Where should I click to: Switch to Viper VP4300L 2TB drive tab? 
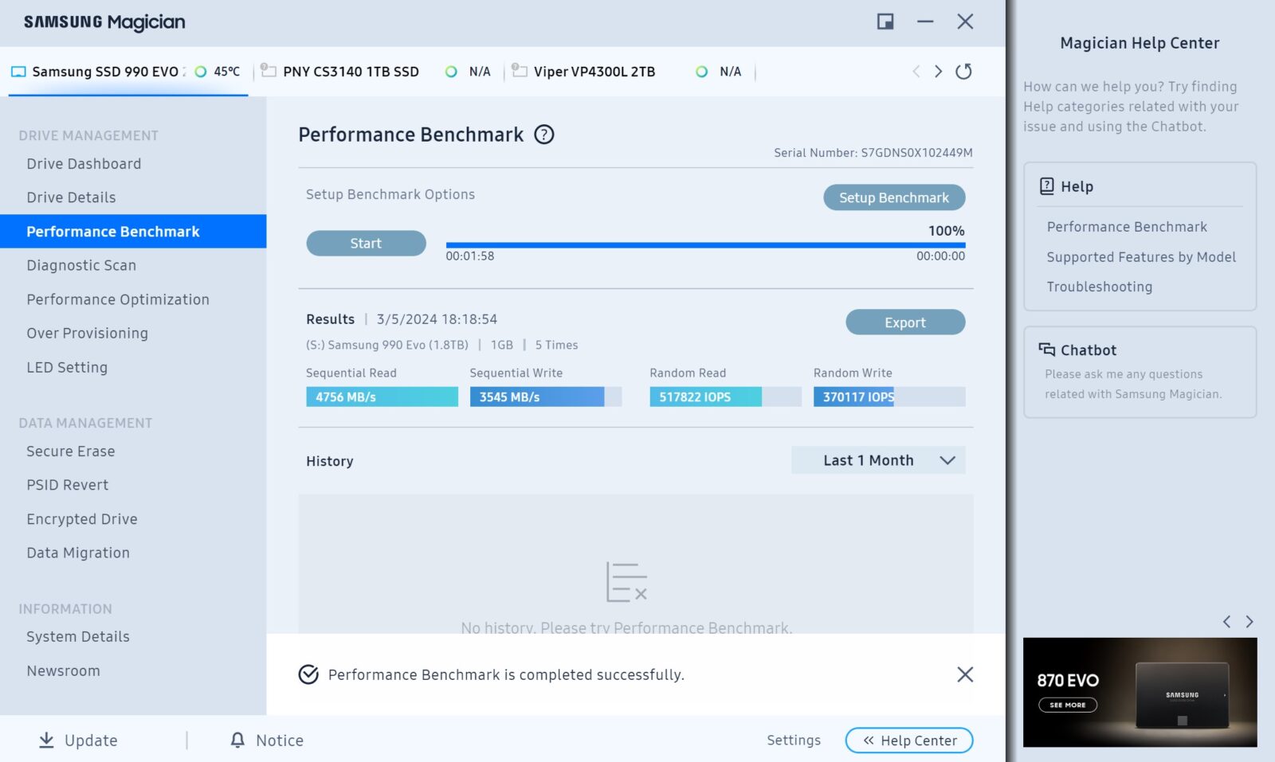(594, 72)
